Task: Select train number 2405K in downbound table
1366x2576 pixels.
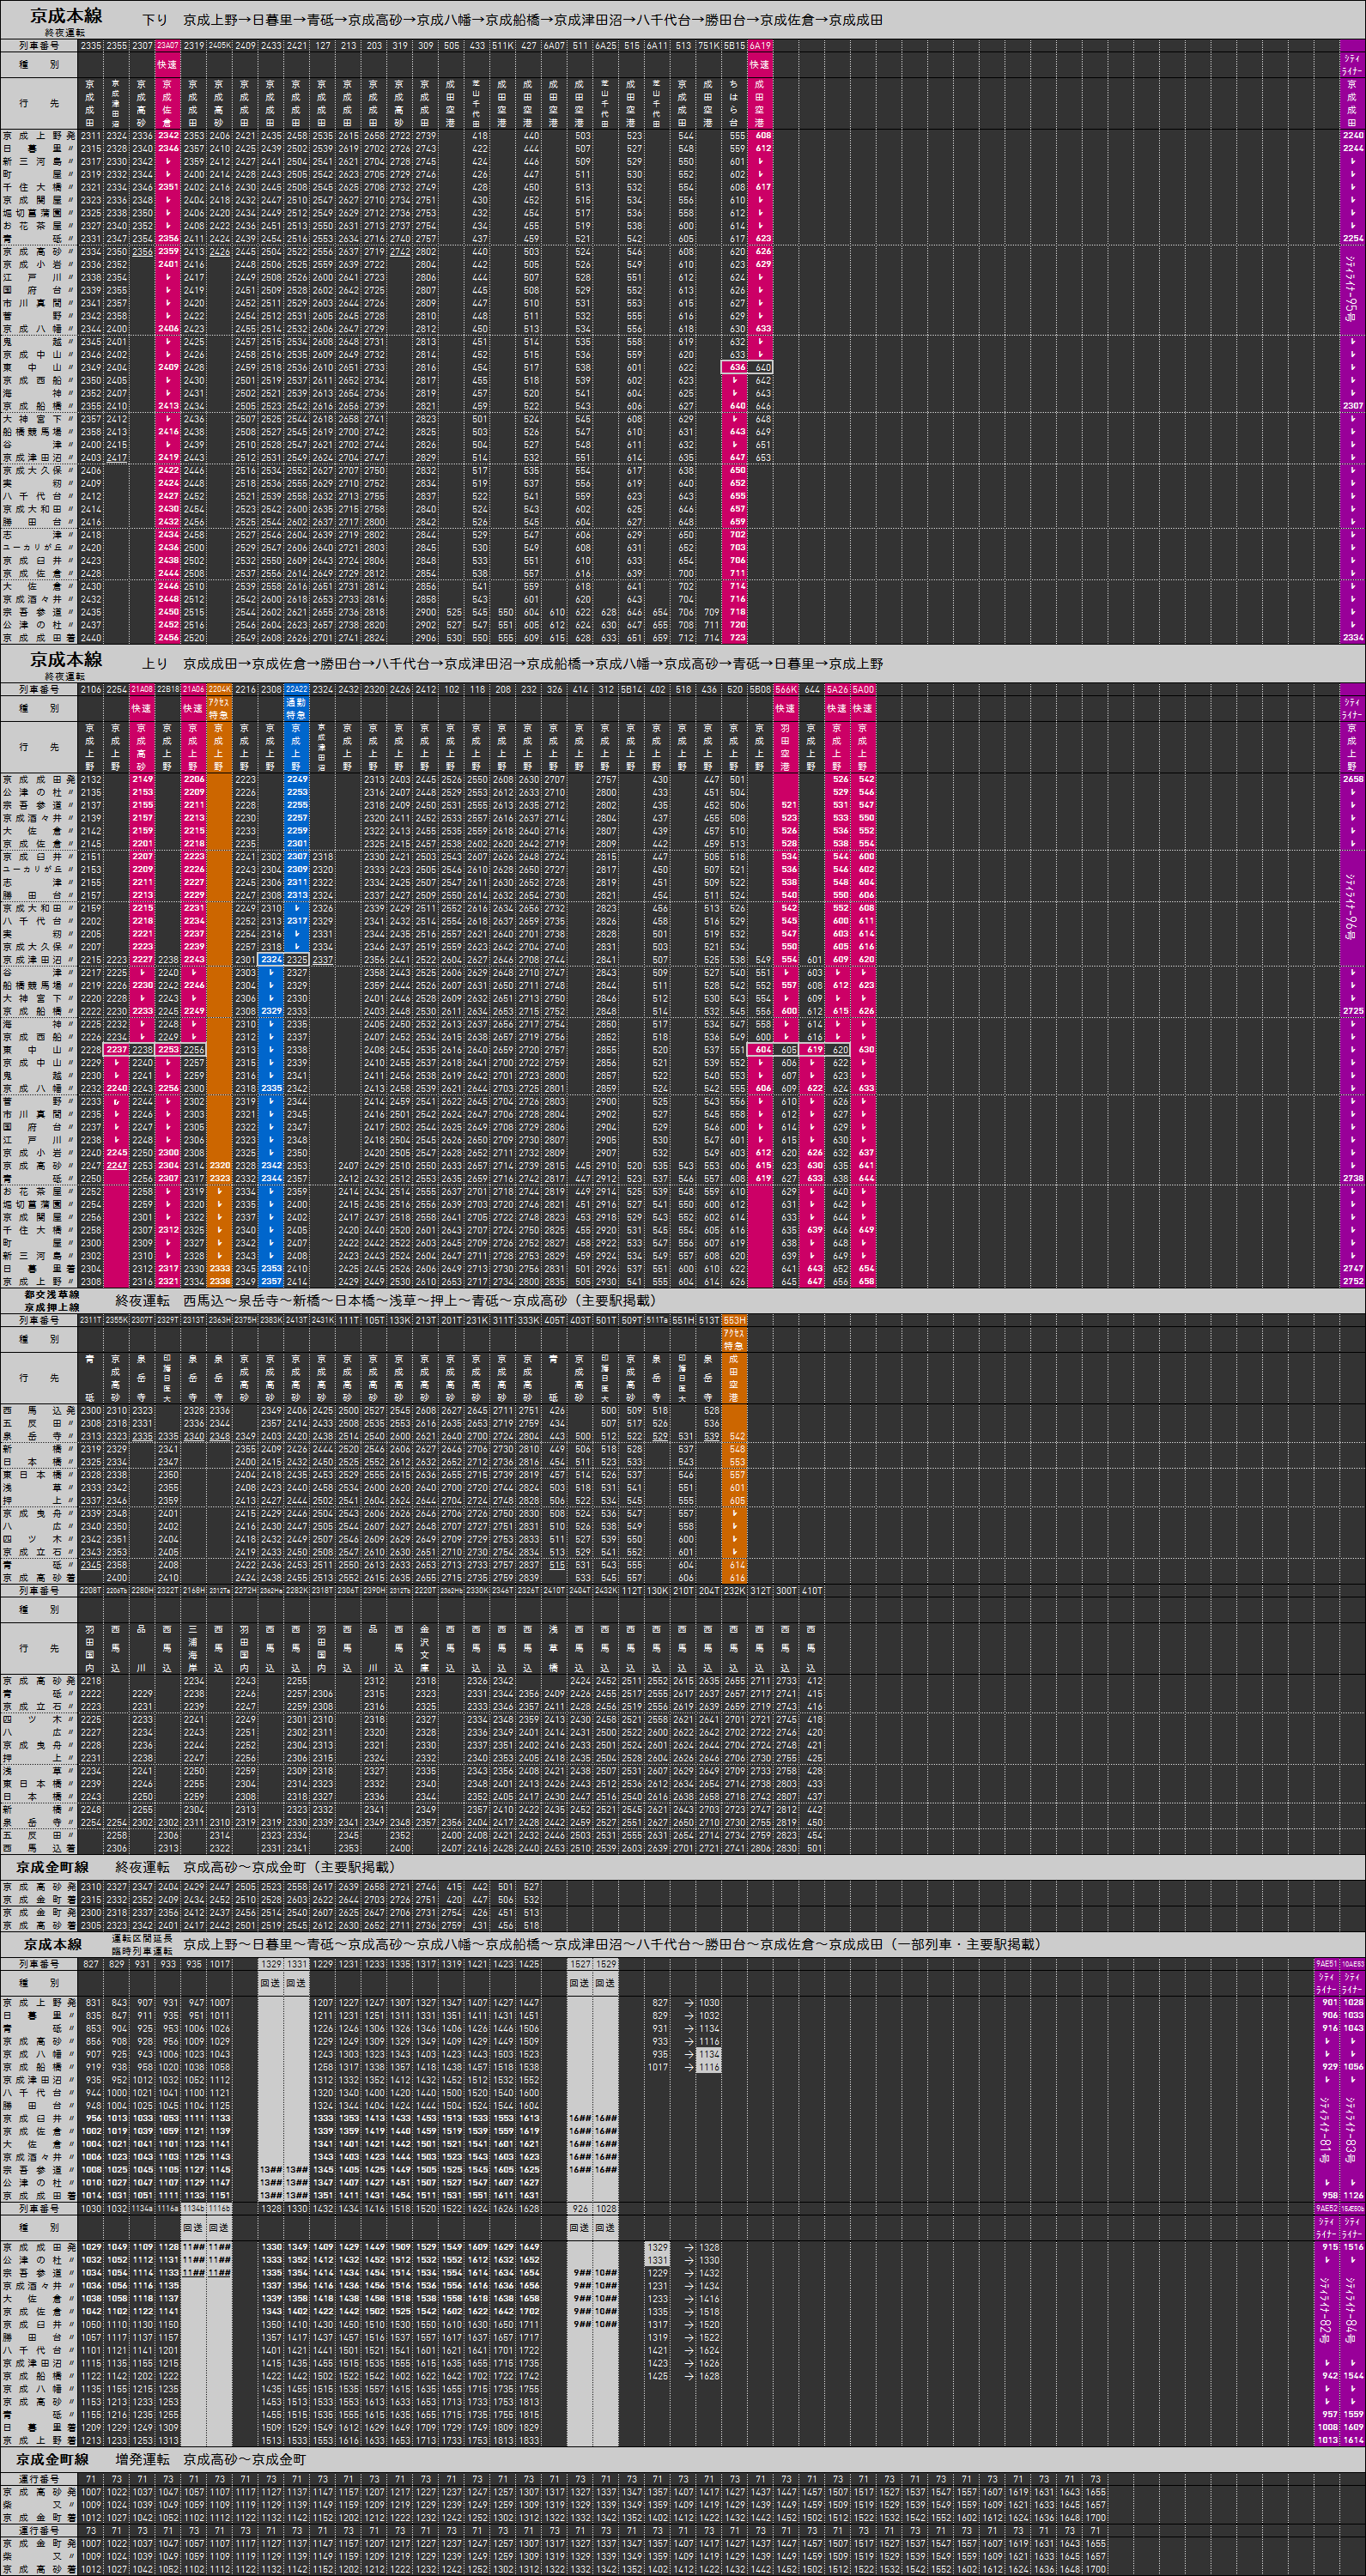Action: pos(219,45)
